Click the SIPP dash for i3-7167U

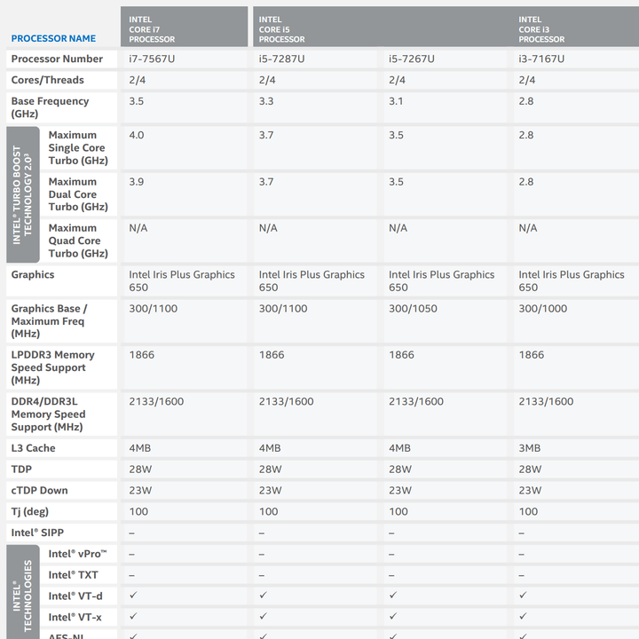pyautogui.click(x=521, y=533)
